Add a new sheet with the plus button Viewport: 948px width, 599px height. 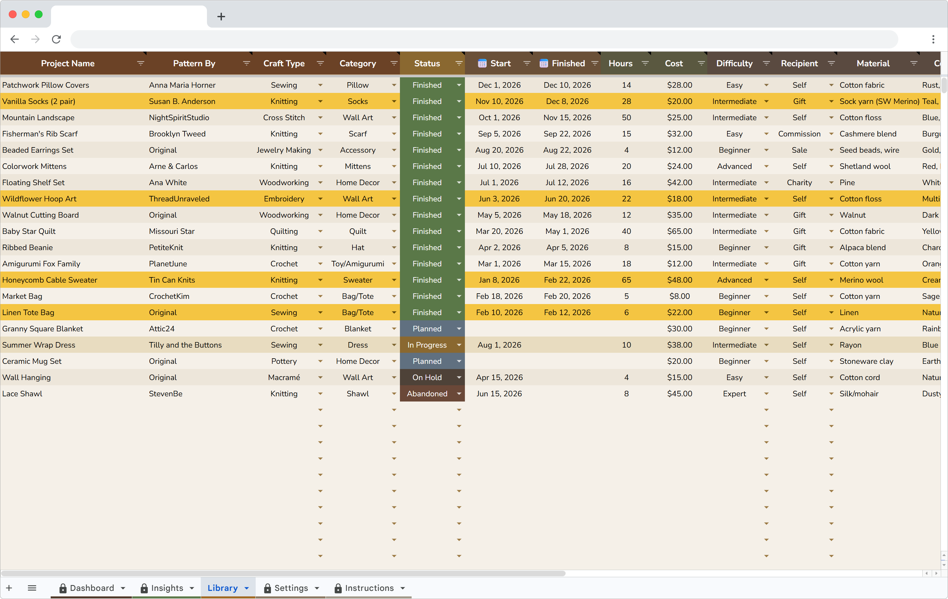click(x=9, y=588)
